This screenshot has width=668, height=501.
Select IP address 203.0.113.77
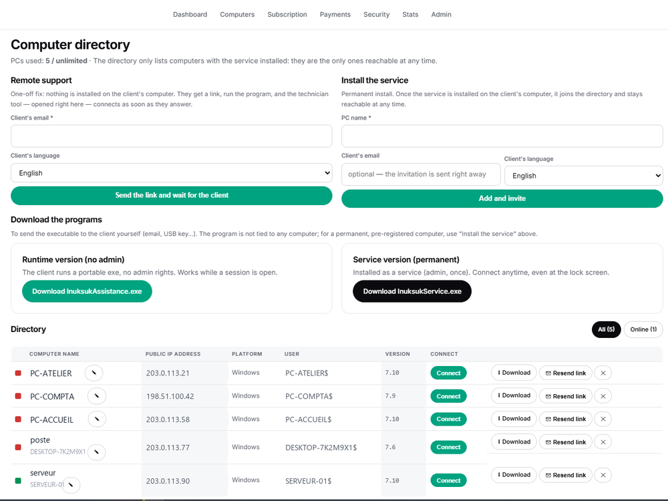point(168,448)
